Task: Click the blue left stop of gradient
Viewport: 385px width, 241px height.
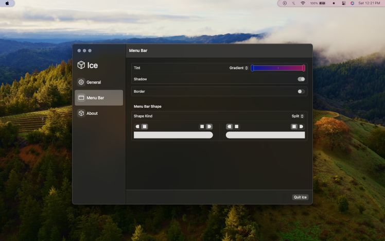Action: (x=252, y=67)
